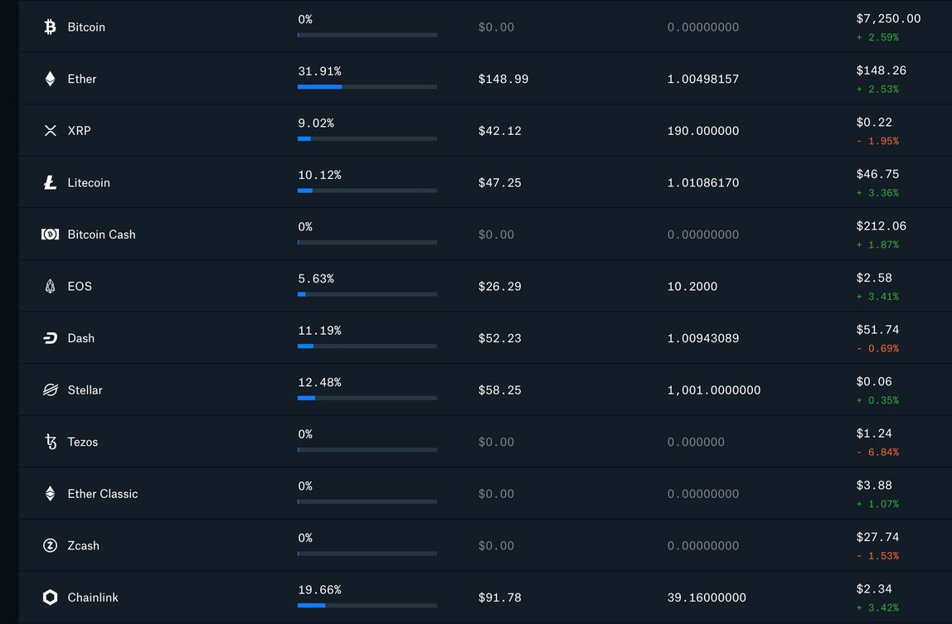This screenshot has height=624, width=952.
Task: Click the $58.25 Stellar balance
Action: 500,390
